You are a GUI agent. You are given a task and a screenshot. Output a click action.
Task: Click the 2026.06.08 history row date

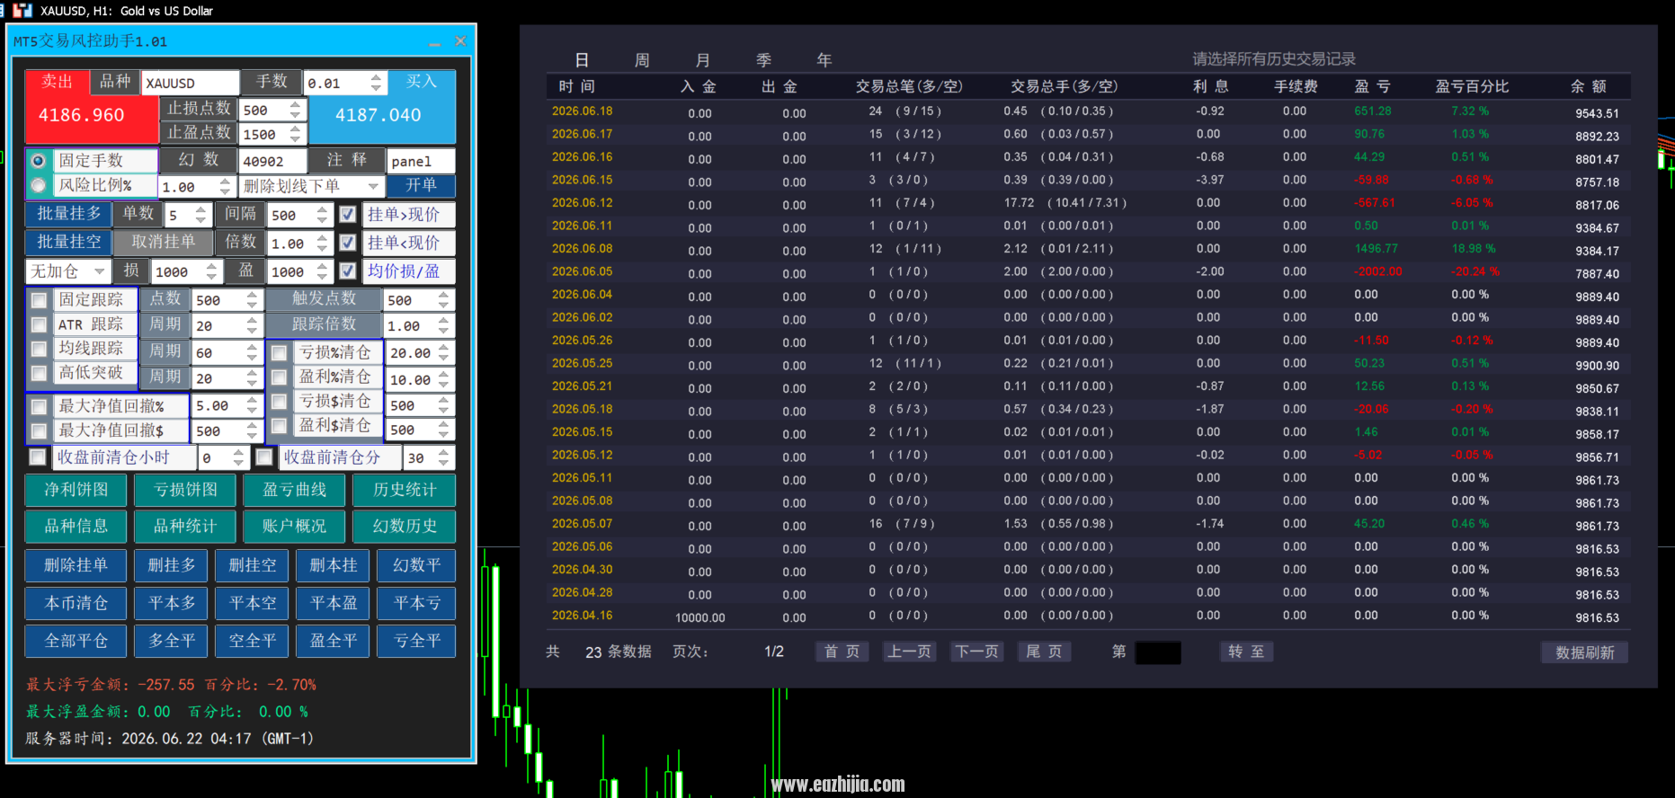(x=582, y=249)
